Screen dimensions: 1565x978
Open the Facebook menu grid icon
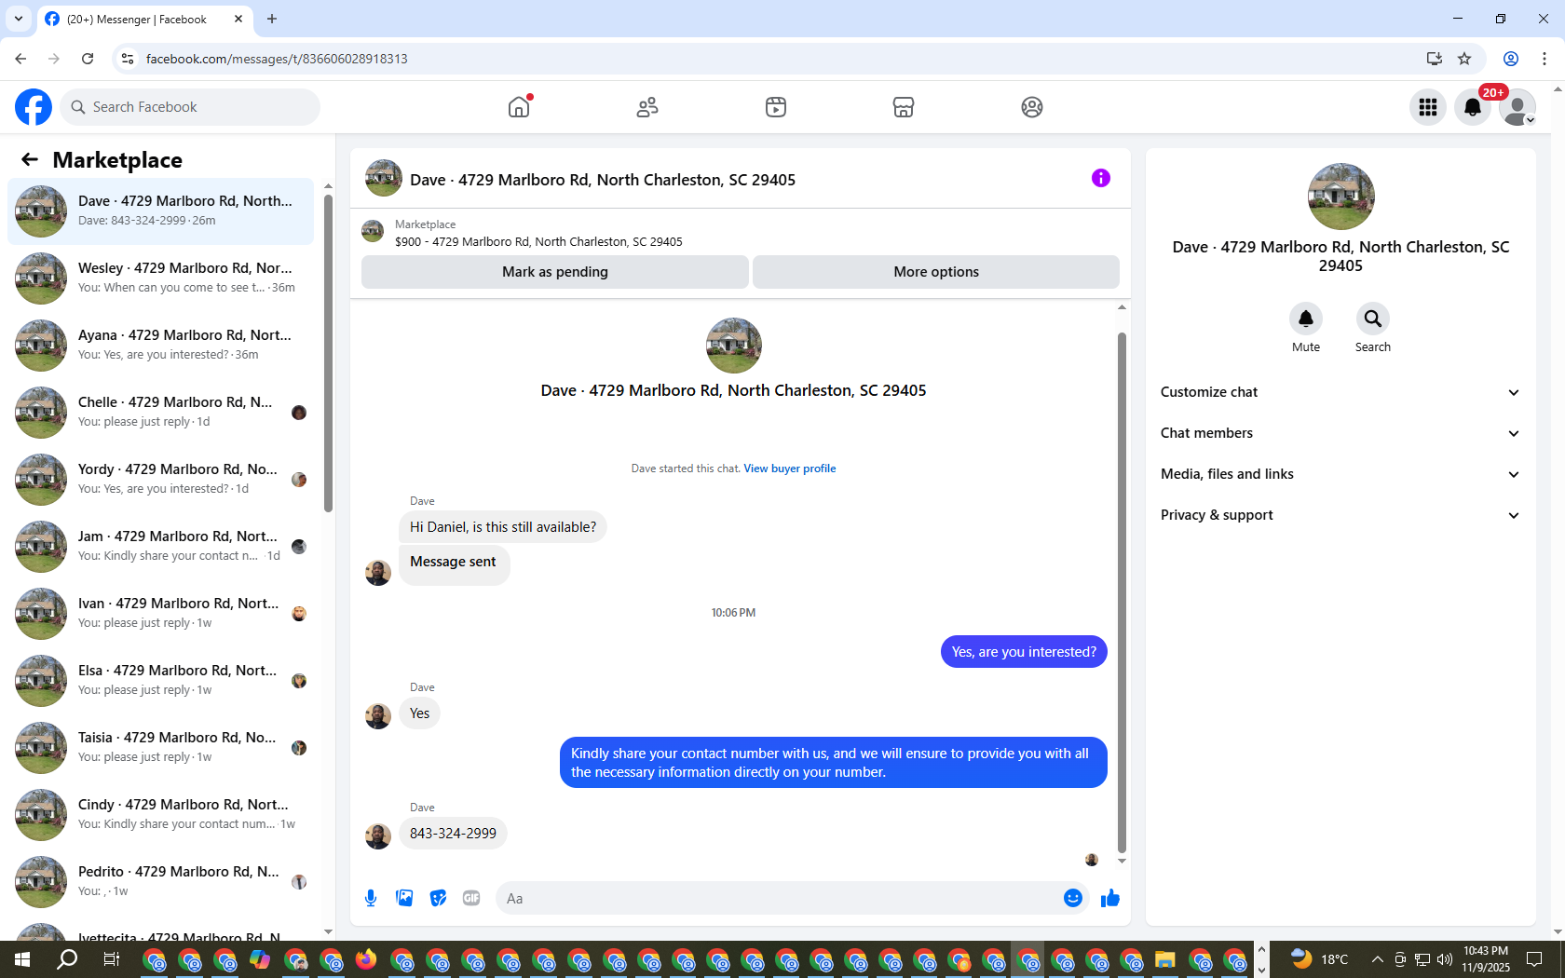(1428, 107)
